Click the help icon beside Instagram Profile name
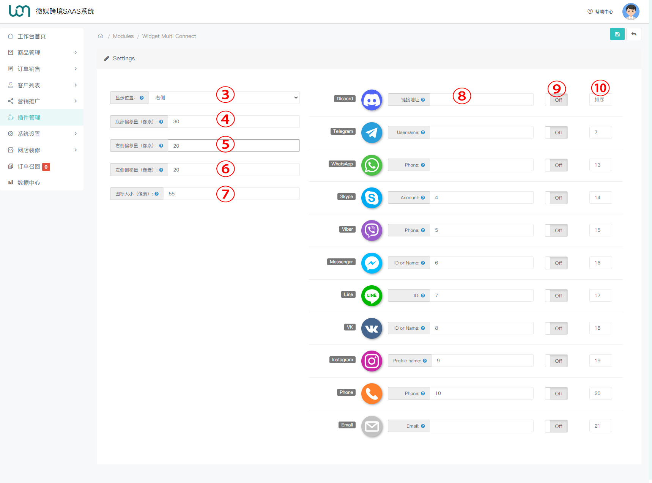The image size is (652, 483). click(x=425, y=361)
